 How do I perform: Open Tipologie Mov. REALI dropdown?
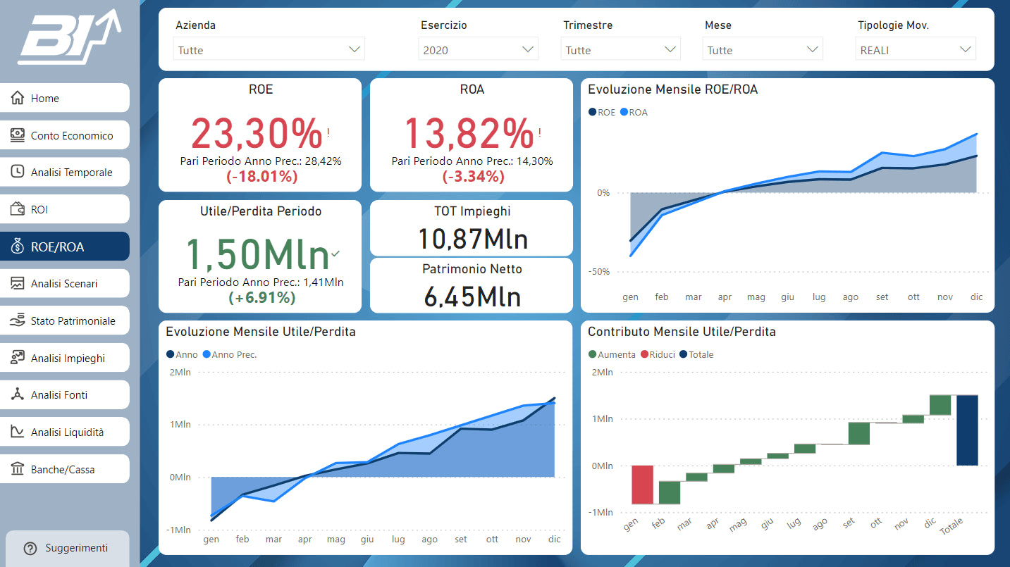[916, 49]
